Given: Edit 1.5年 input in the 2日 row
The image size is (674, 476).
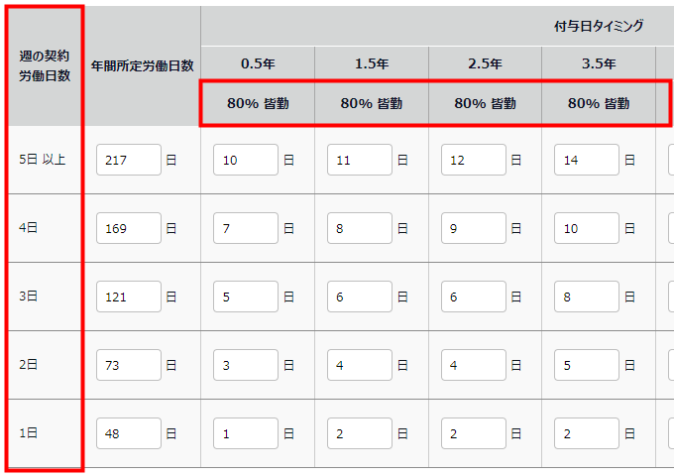Looking at the screenshot, I should pos(359,365).
